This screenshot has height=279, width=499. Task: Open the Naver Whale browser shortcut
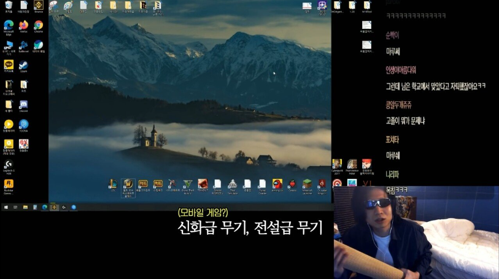click(x=39, y=46)
